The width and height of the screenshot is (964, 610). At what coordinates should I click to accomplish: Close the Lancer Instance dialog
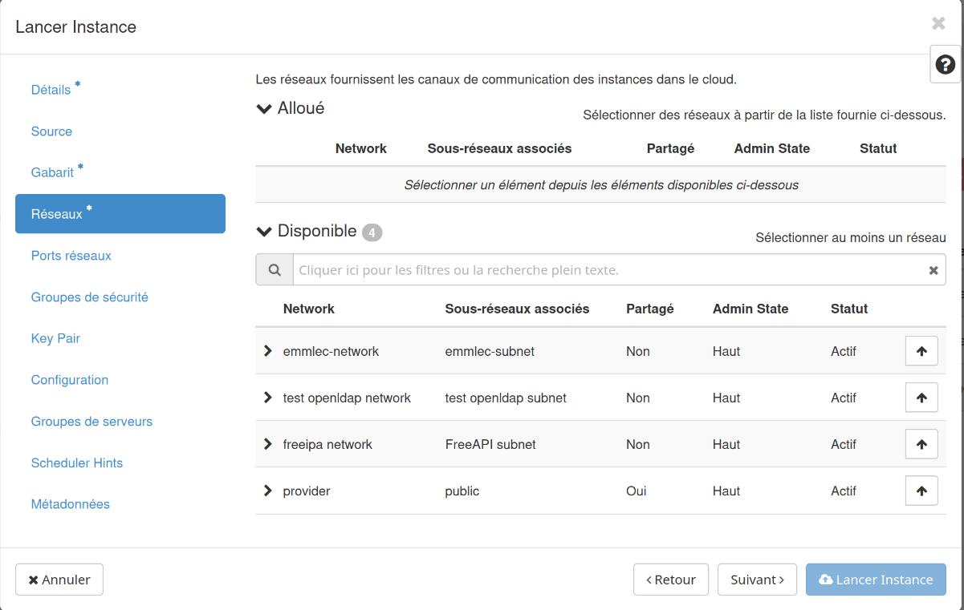[938, 24]
